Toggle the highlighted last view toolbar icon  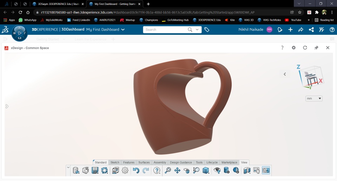coord(266,170)
